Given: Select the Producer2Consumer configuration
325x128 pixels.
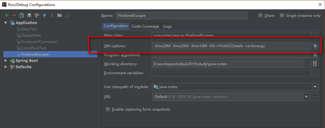Looking at the screenshot, I should 39,42.
